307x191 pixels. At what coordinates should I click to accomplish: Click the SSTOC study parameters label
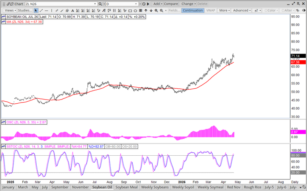(x=38, y=147)
